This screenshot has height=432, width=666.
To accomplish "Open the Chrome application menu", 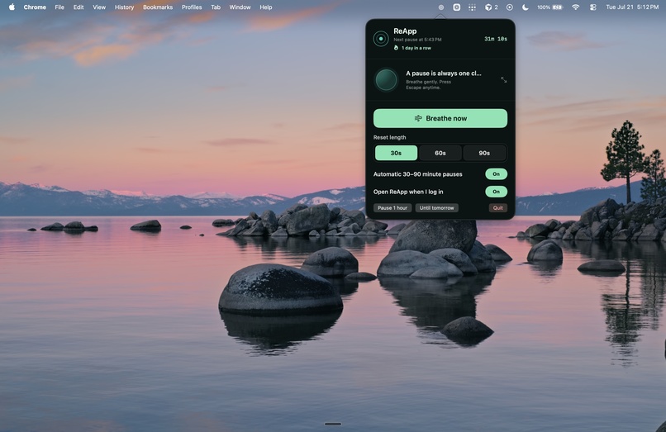I will coord(35,7).
